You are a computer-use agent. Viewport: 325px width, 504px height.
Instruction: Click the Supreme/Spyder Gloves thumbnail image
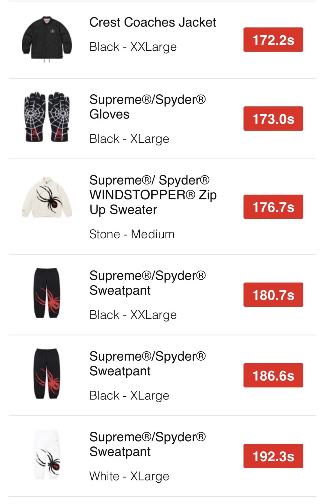click(x=47, y=117)
